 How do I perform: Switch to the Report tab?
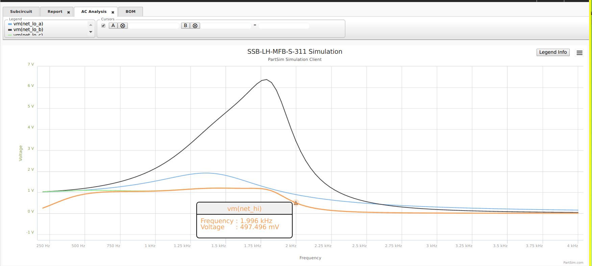(55, 11)
